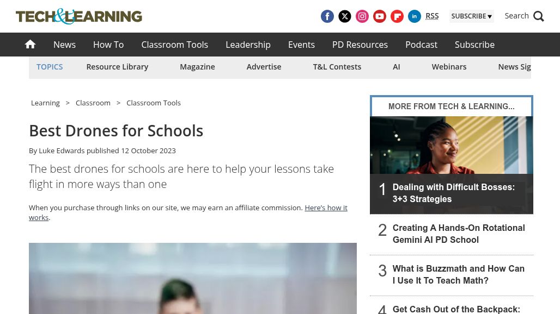560x314 pixels.
Task: Click the X (Twitter) social icon
Action: click(345, 16)
